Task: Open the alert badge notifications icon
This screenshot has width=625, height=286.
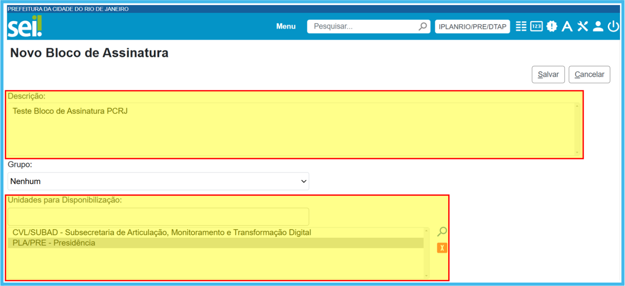Action: click(x=552, y=26)
